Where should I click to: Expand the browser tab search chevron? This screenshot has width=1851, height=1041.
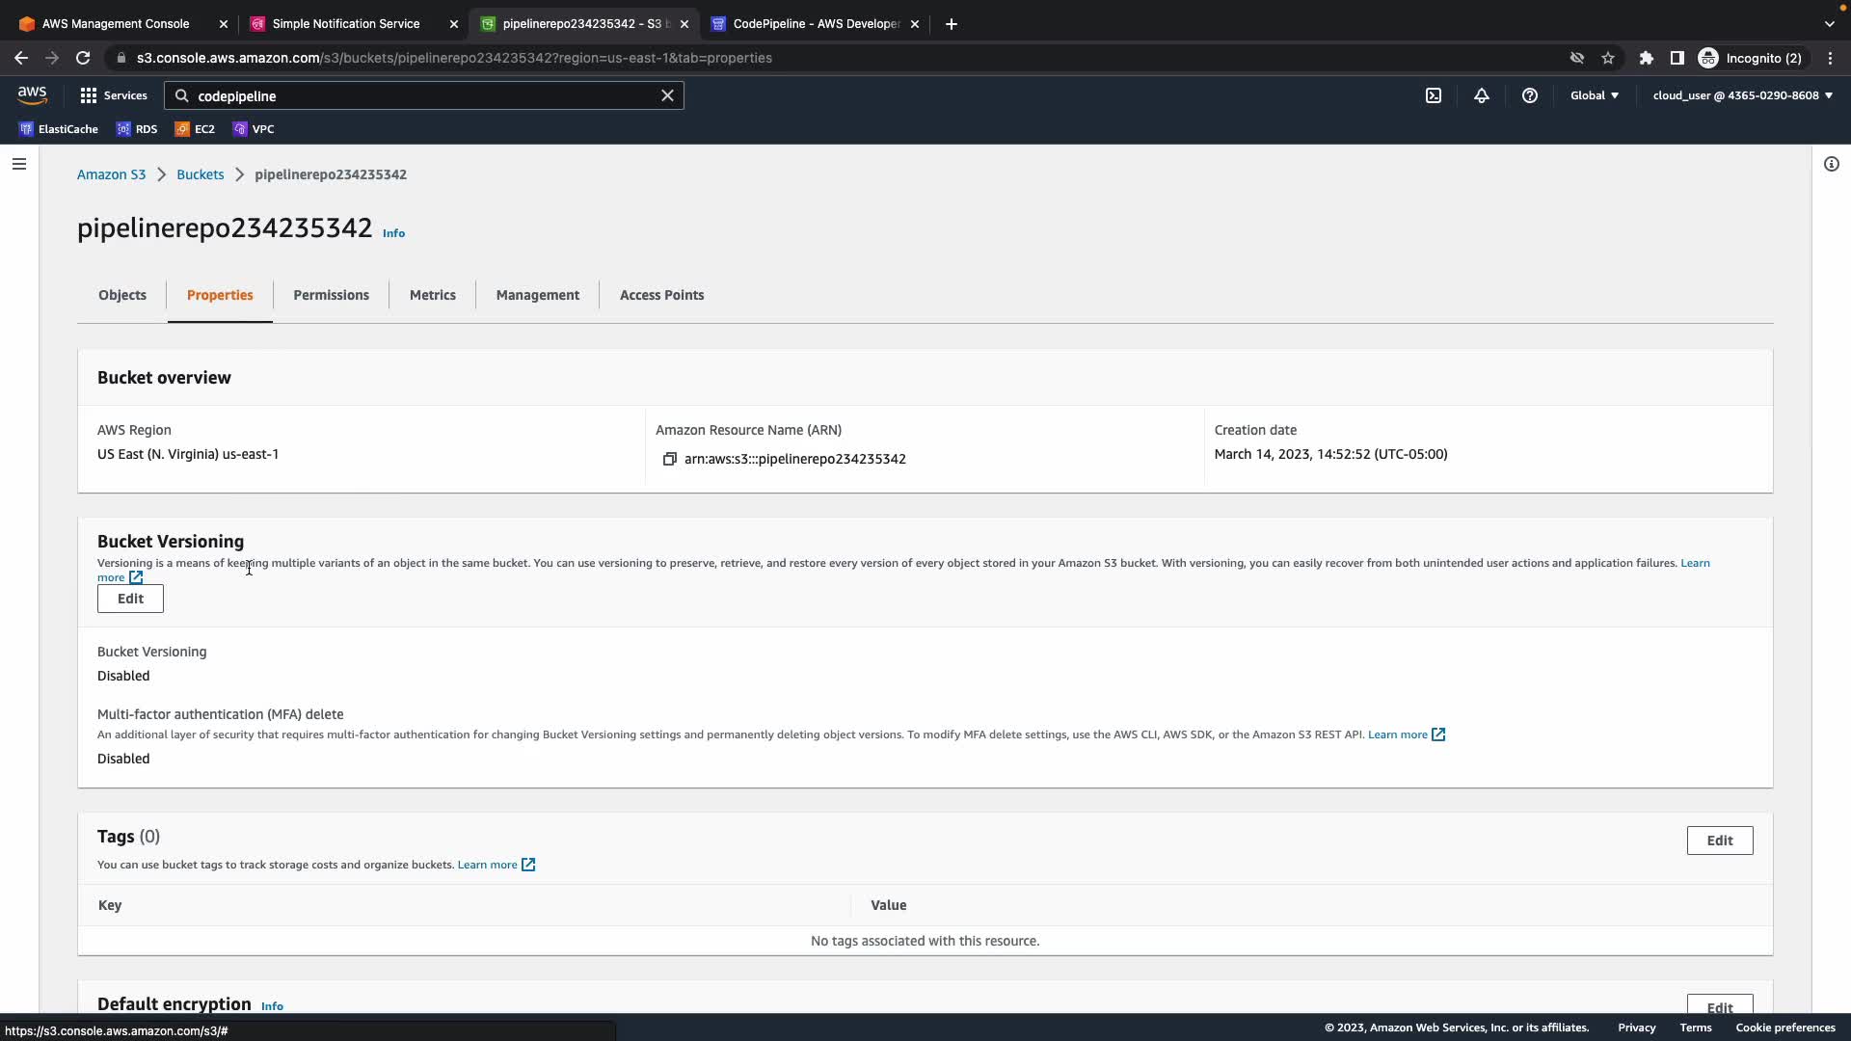(x=1830, y=23)
